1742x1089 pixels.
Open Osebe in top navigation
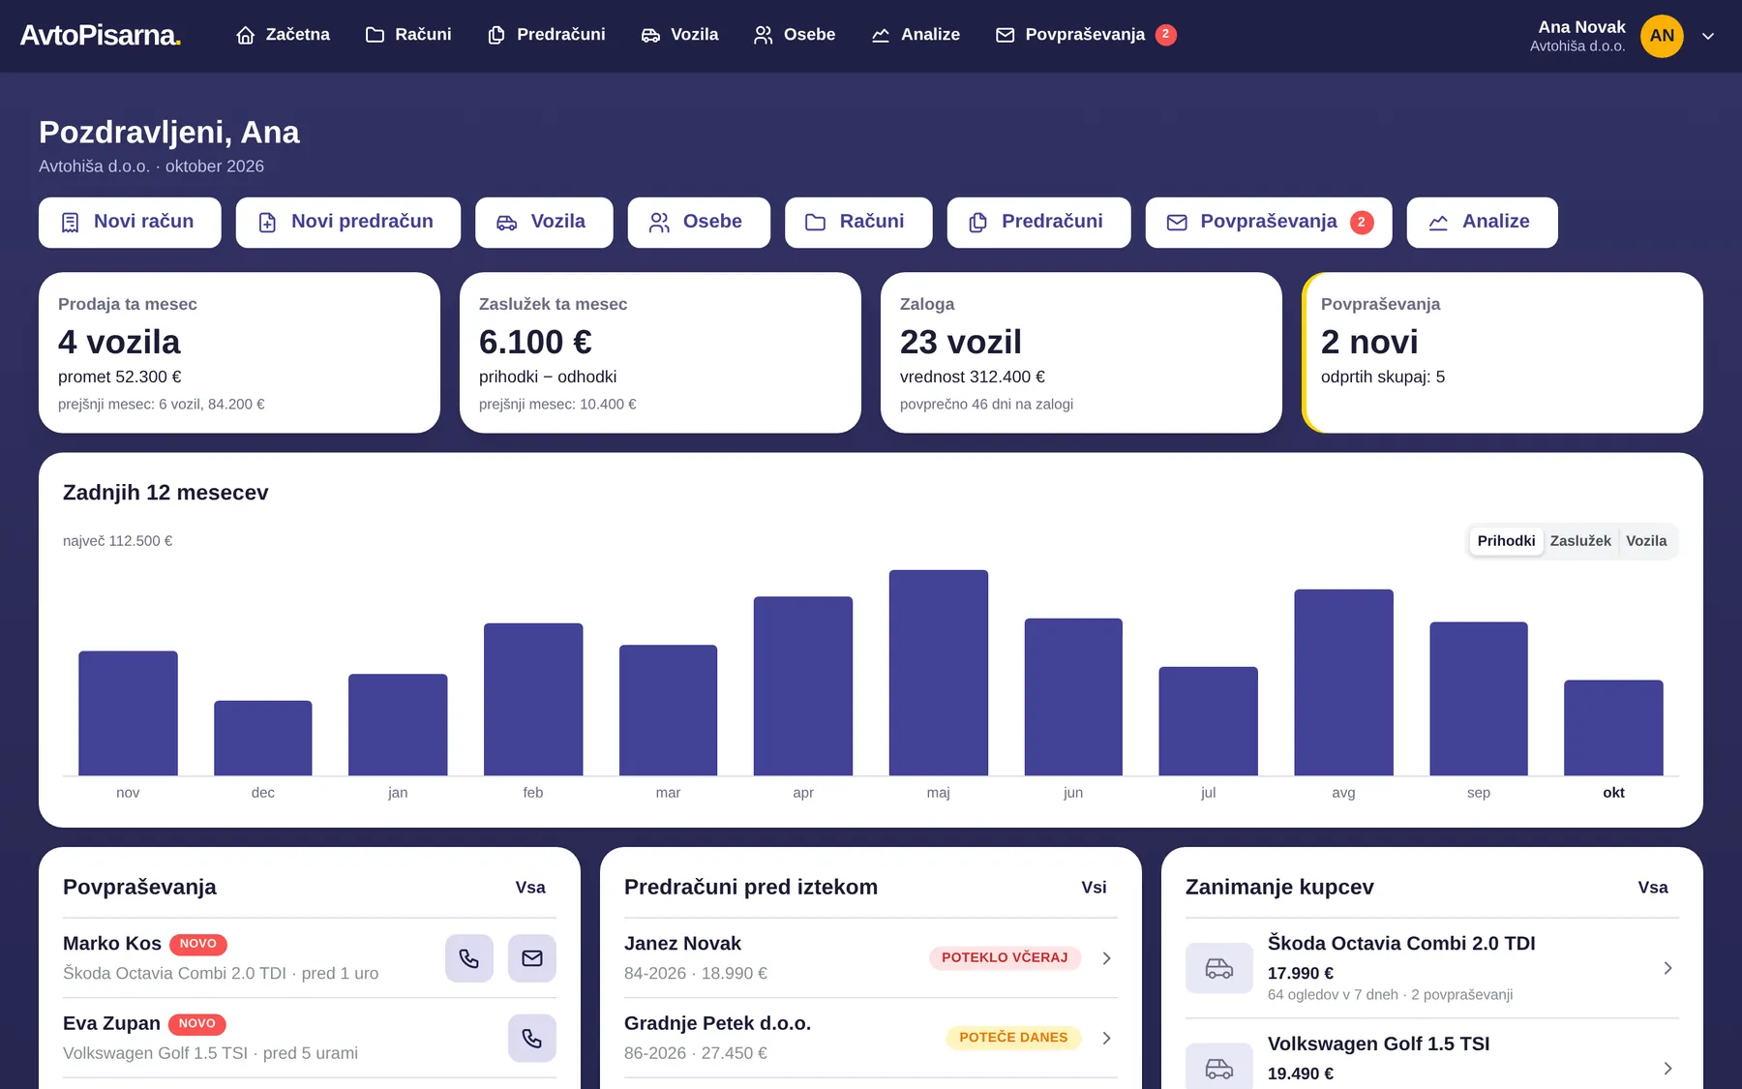(795, 35)
